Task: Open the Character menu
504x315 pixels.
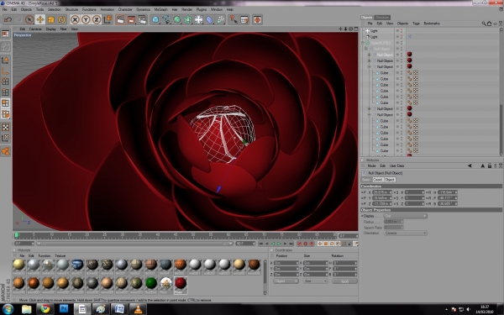Action: point(125,9)
